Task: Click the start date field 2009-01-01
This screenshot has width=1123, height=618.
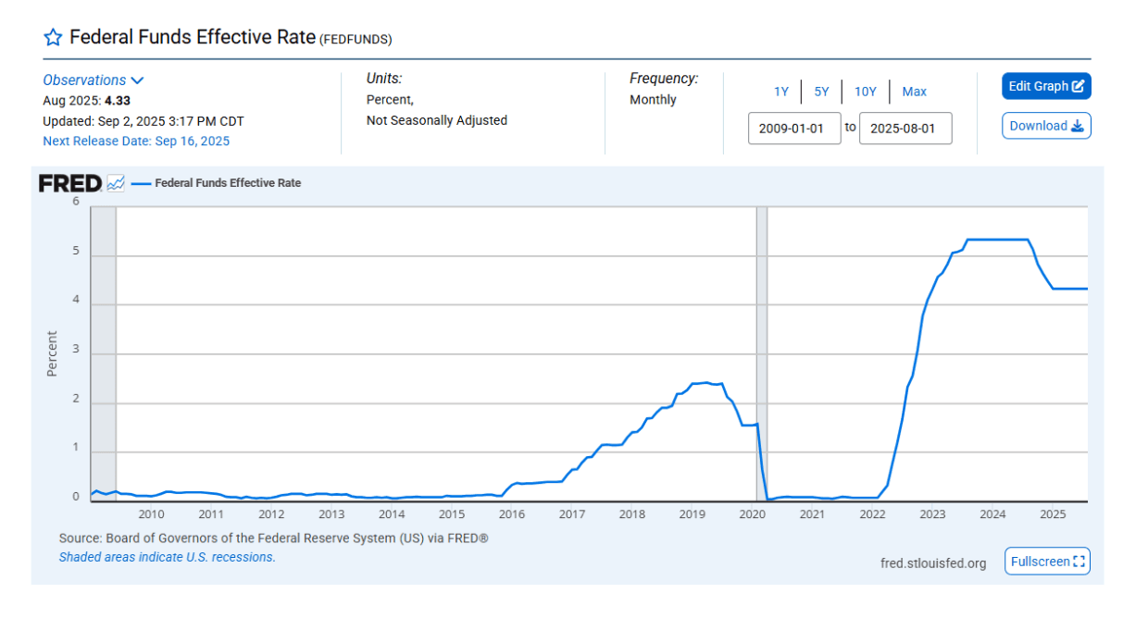Action: tap(793, 129)
